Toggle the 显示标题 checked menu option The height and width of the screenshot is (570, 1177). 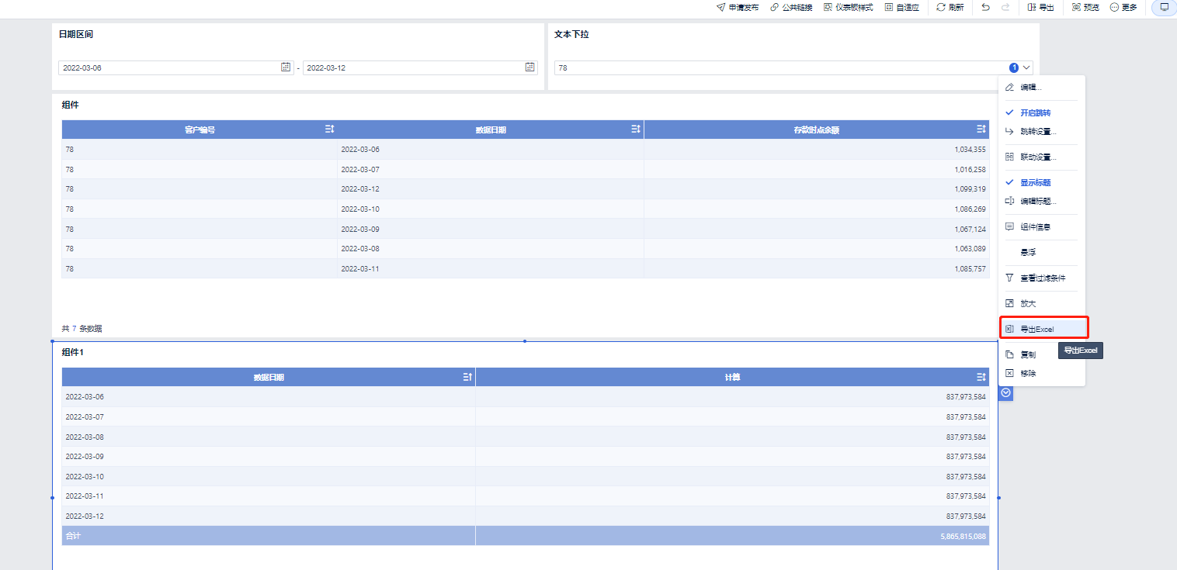pyautogui.click(x=1042, y=183)
